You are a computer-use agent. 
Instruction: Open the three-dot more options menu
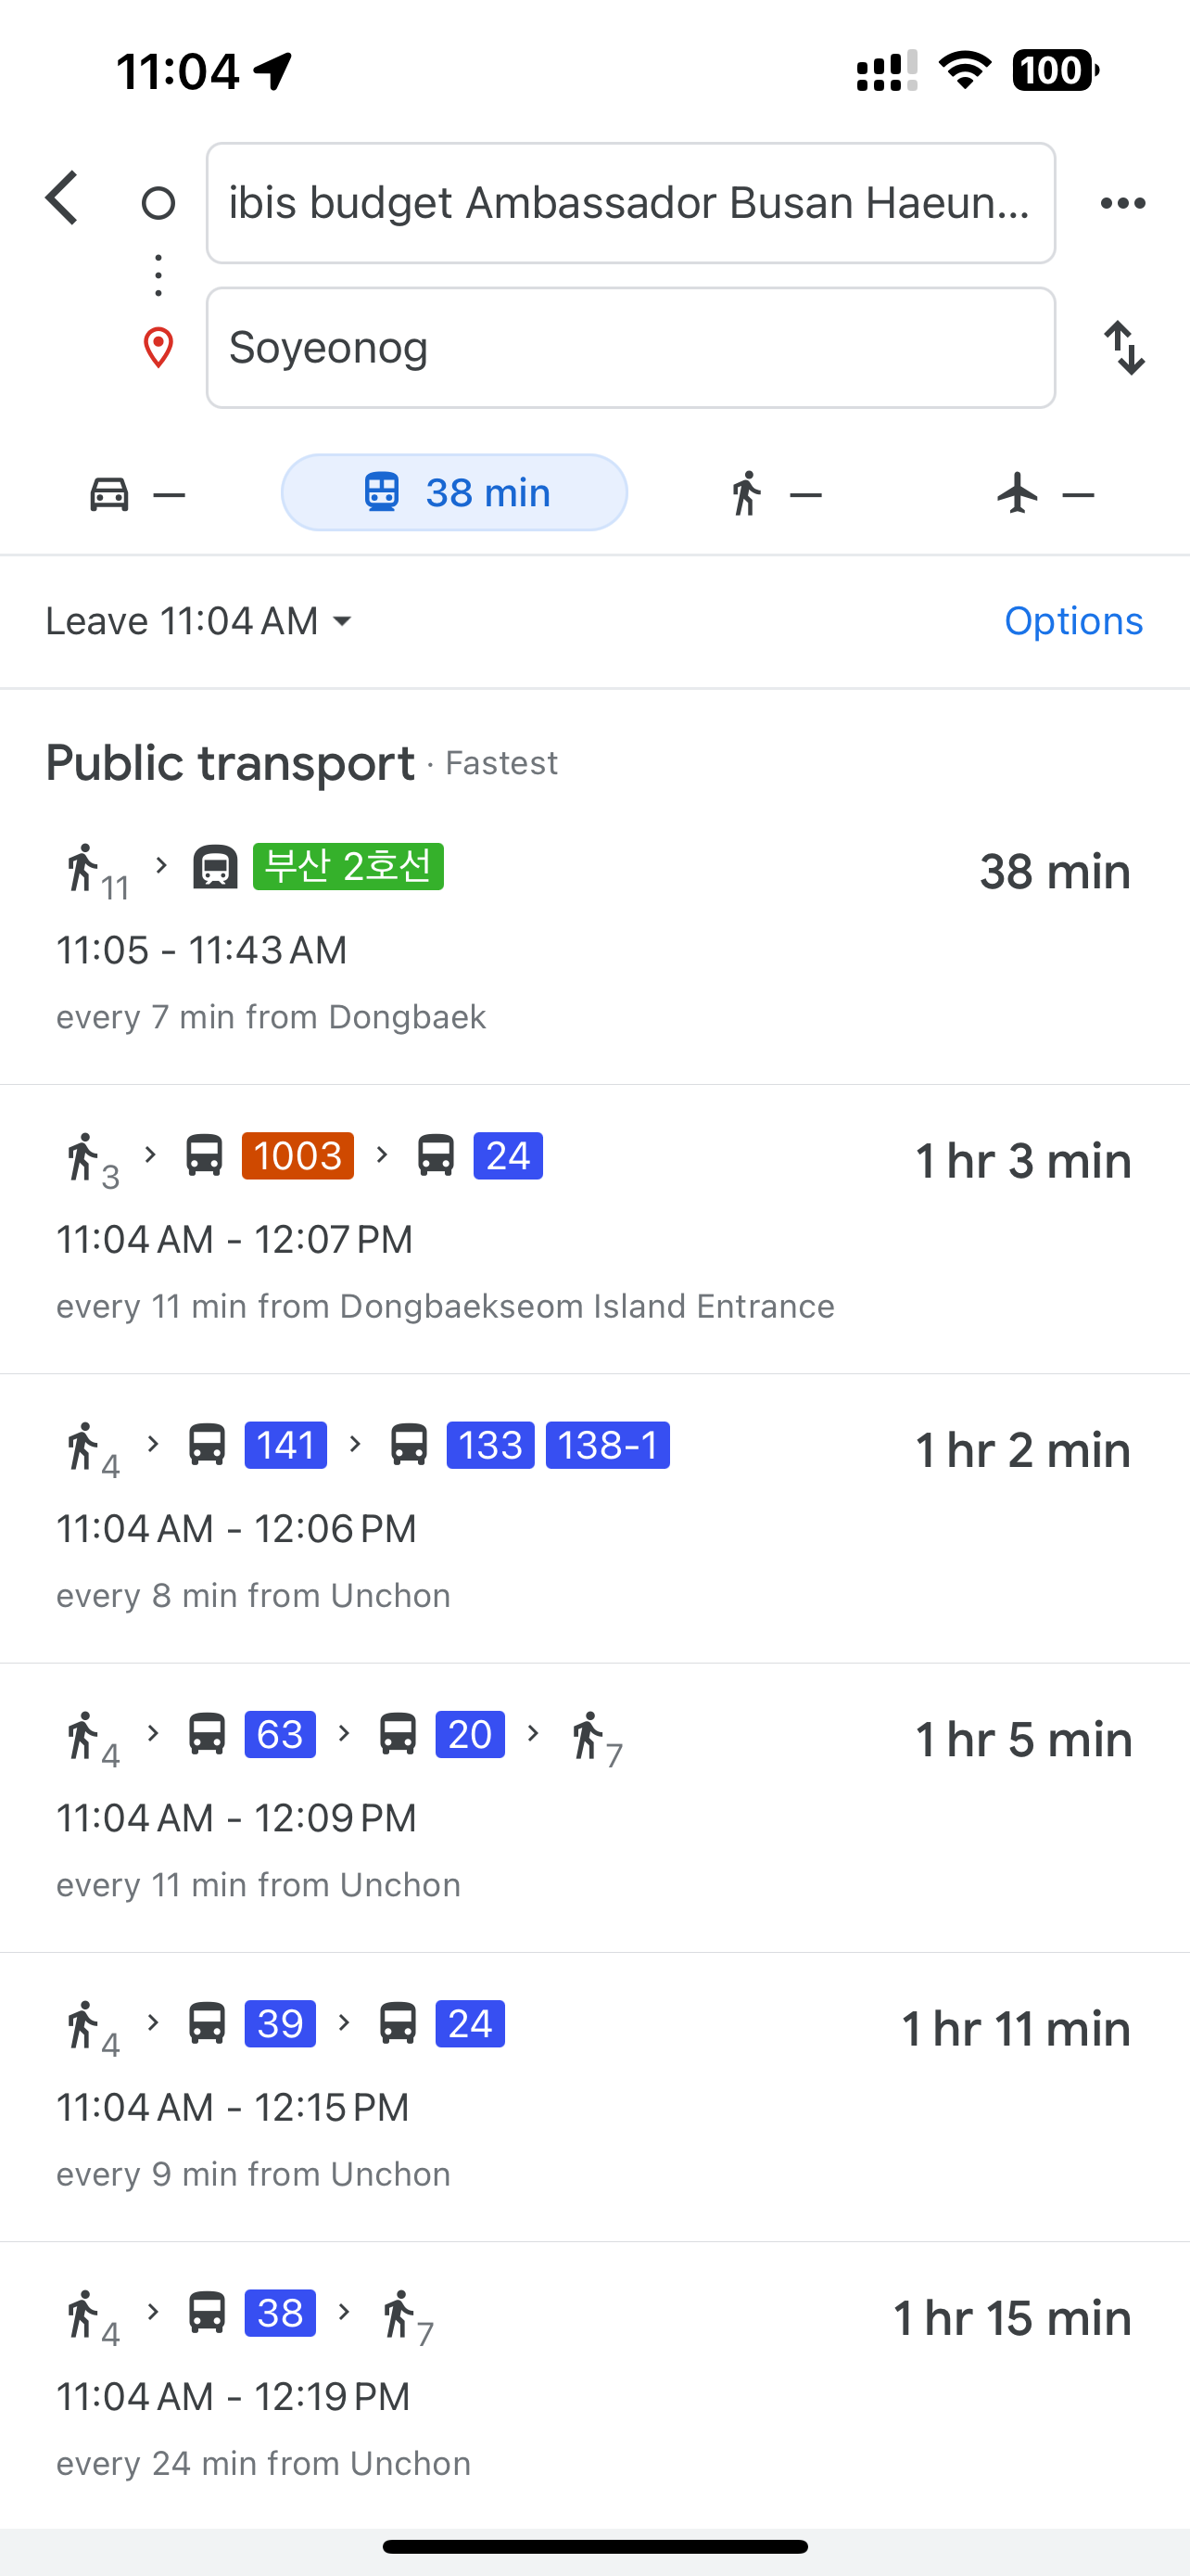tap(1122, 203)
